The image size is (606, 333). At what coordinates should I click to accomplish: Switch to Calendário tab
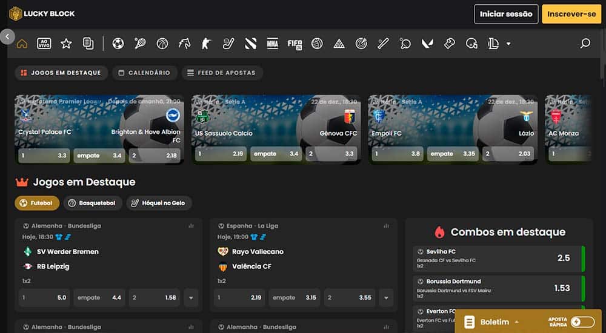click(145, 73)
